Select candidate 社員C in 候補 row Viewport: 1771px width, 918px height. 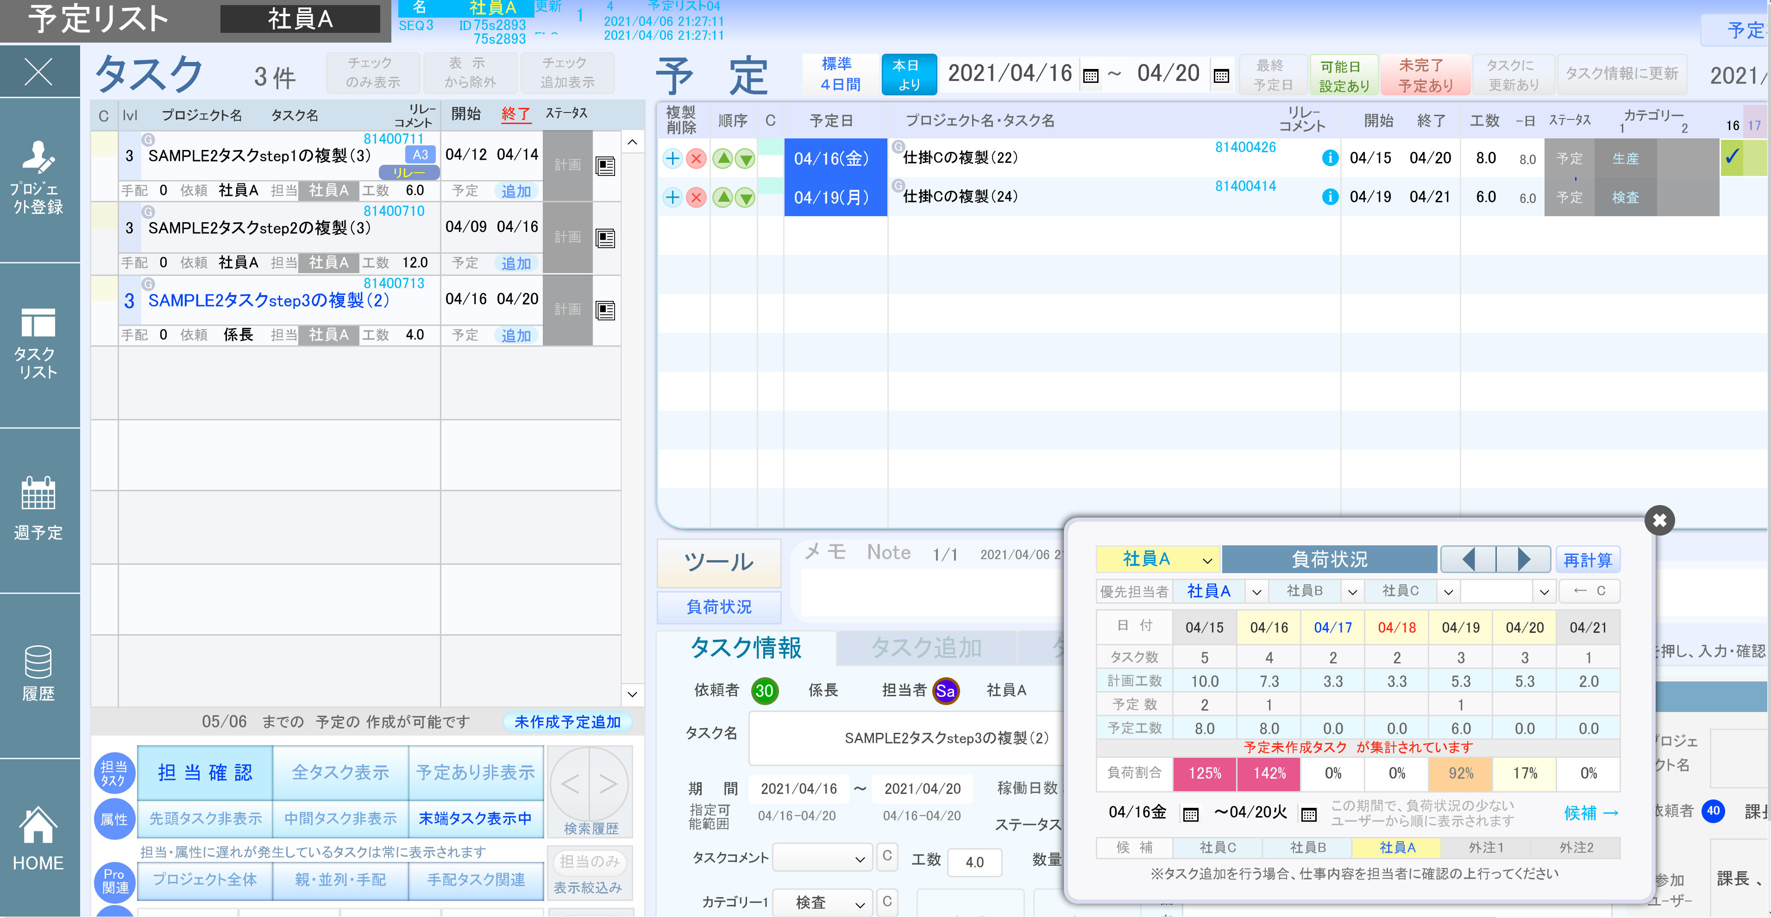(1217, 848)
